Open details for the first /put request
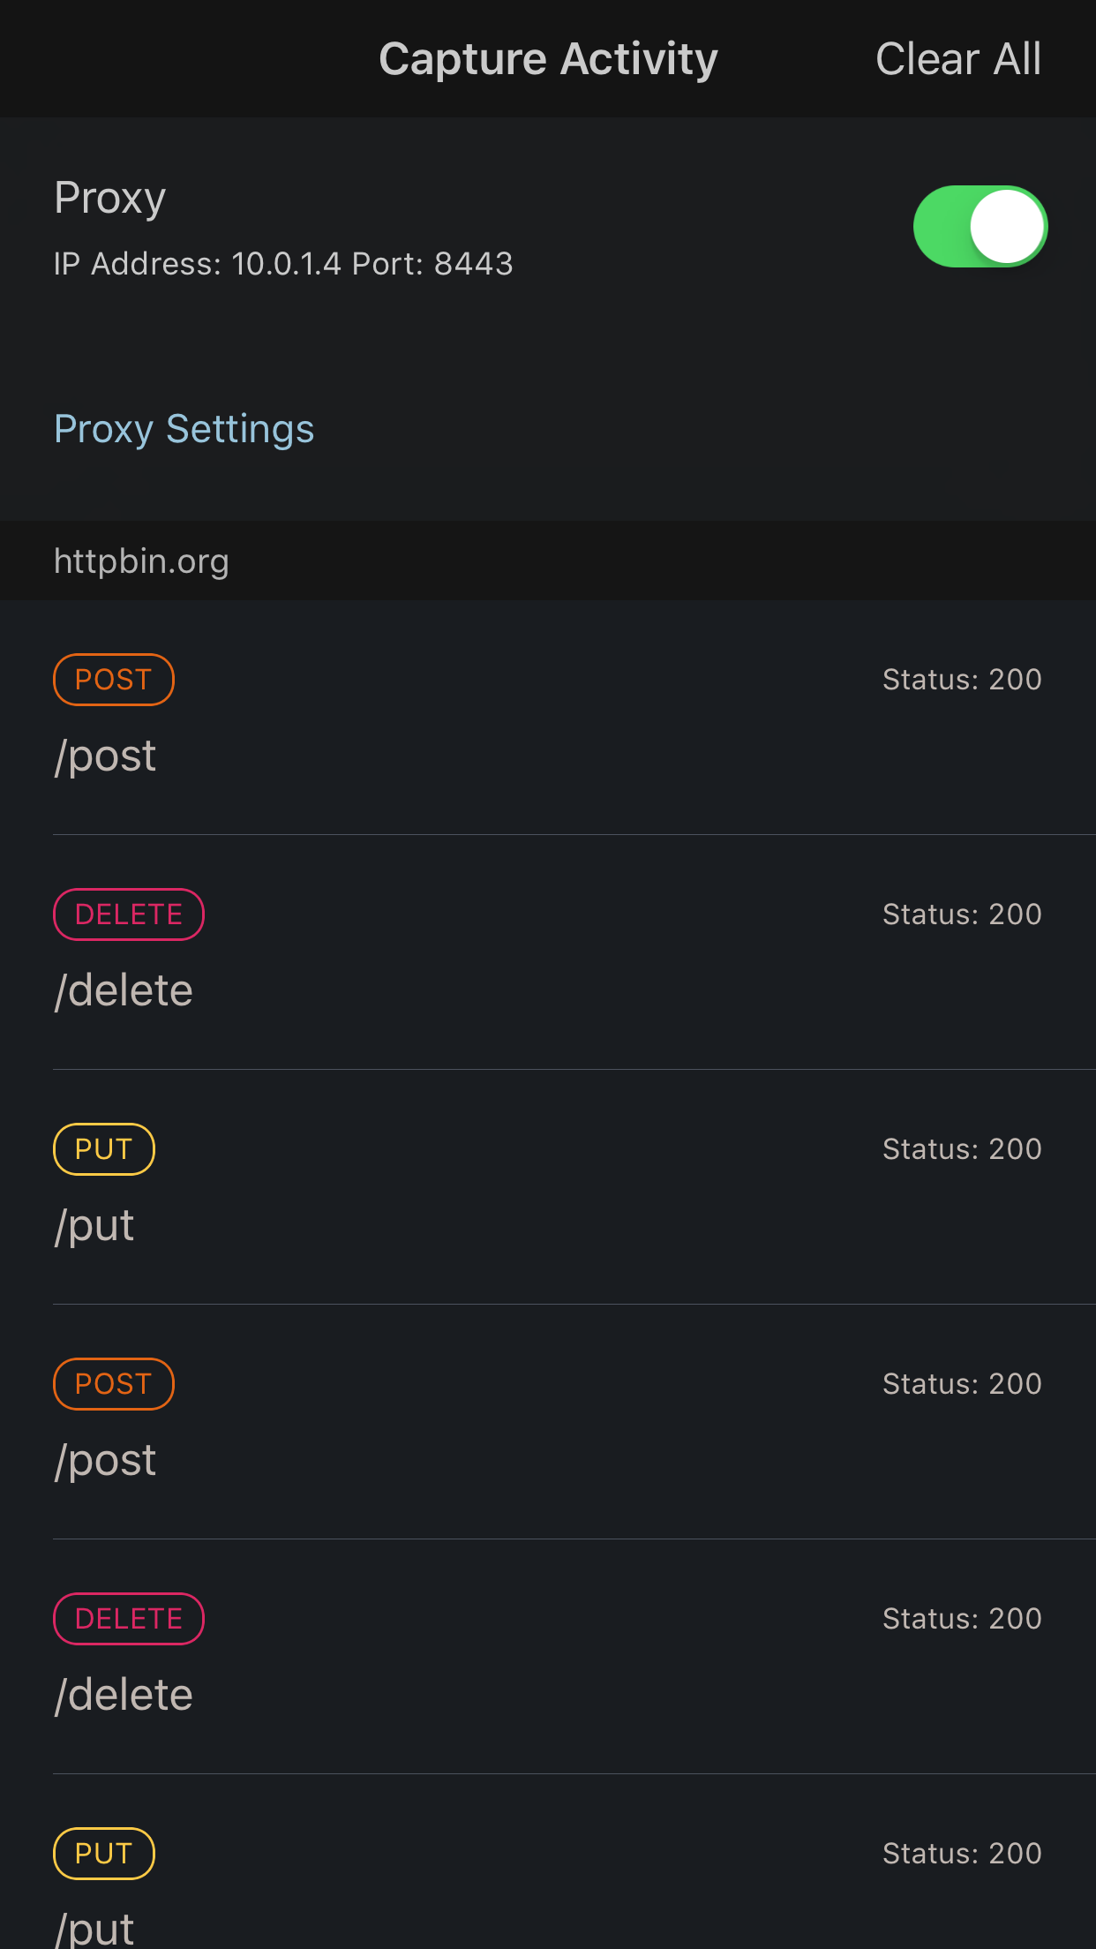 (x=94, y=1224)
